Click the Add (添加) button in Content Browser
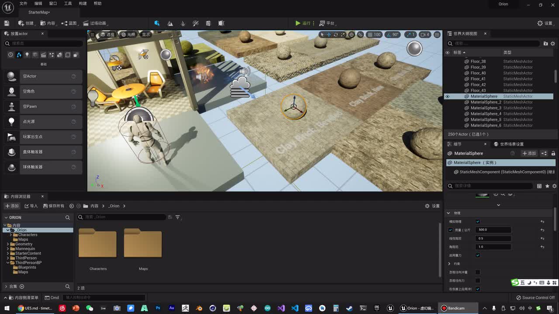559x314 pixels. click(12, 206)
